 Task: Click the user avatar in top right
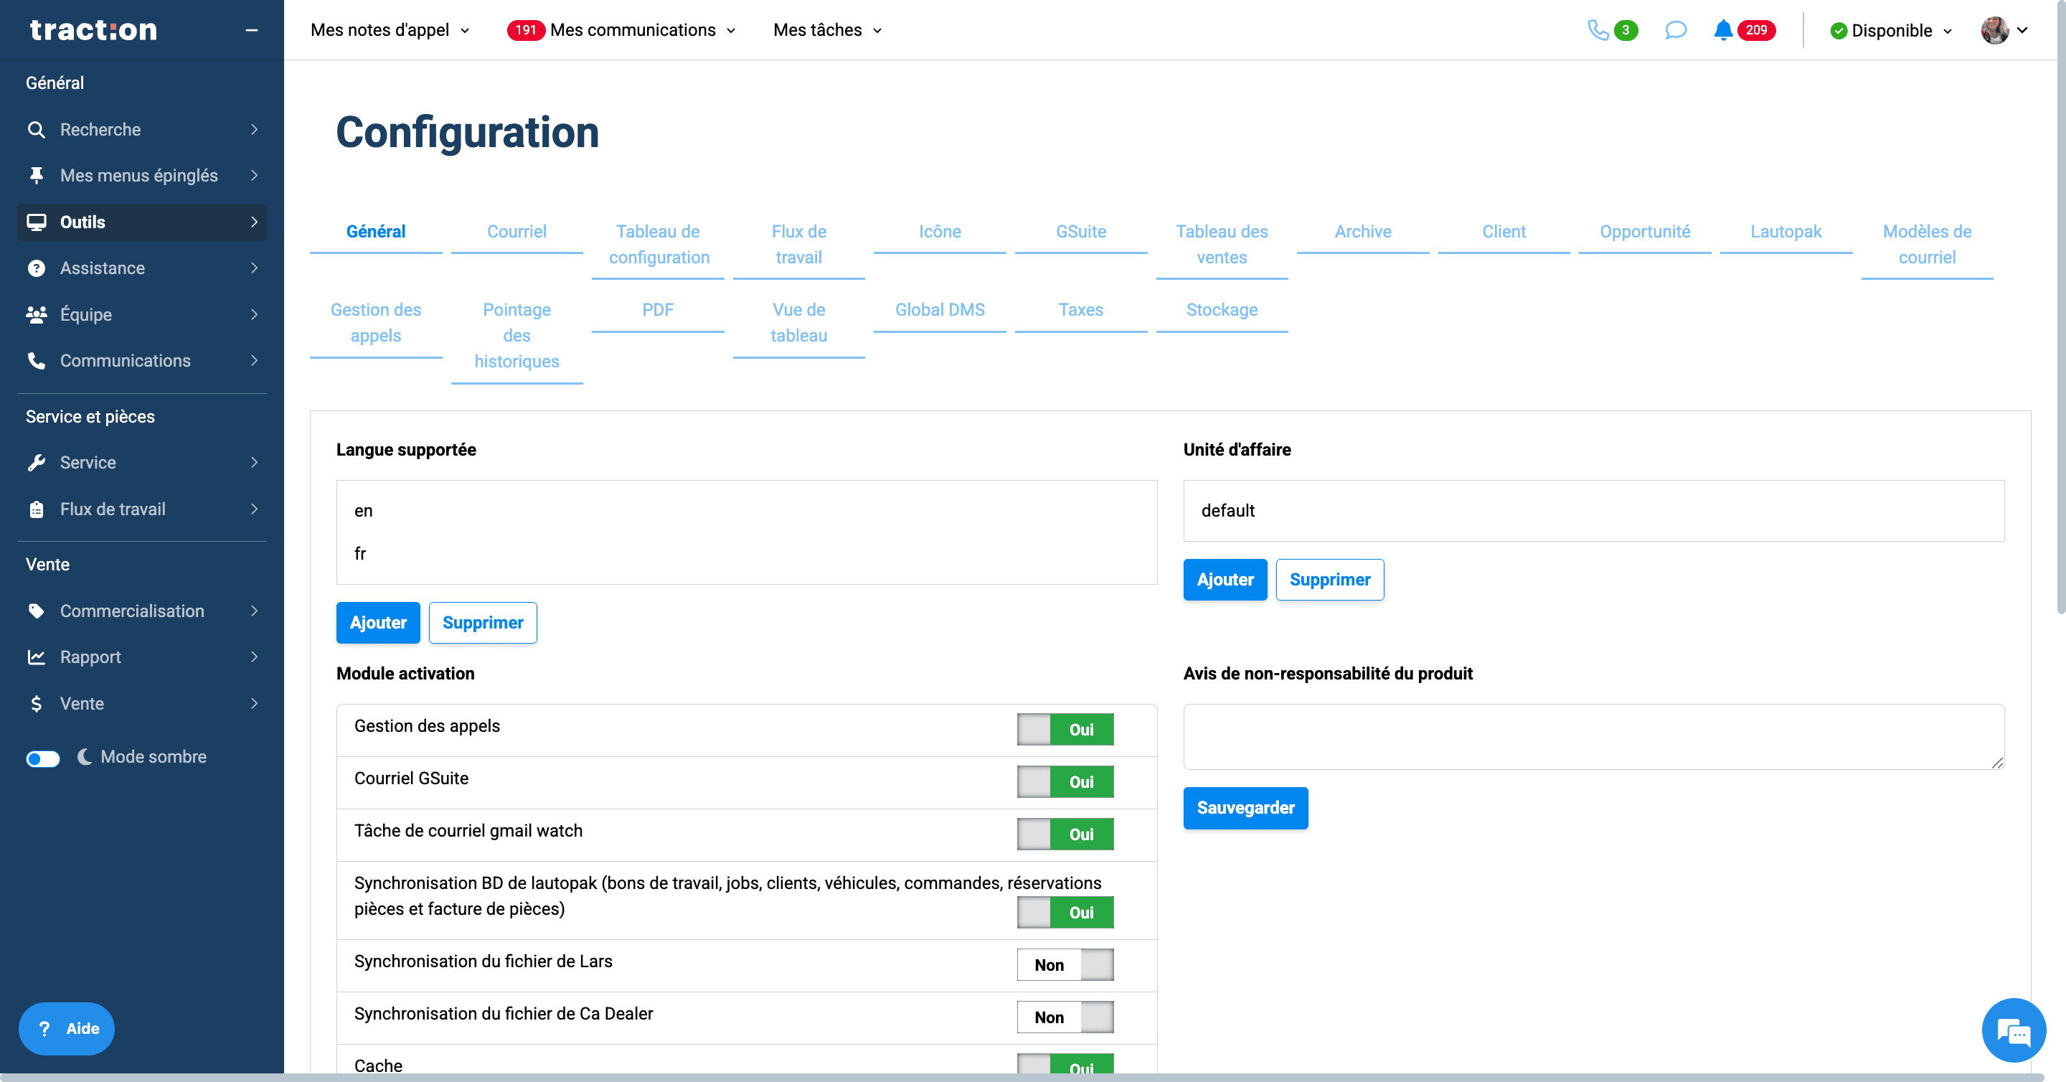pos(1994,29)
